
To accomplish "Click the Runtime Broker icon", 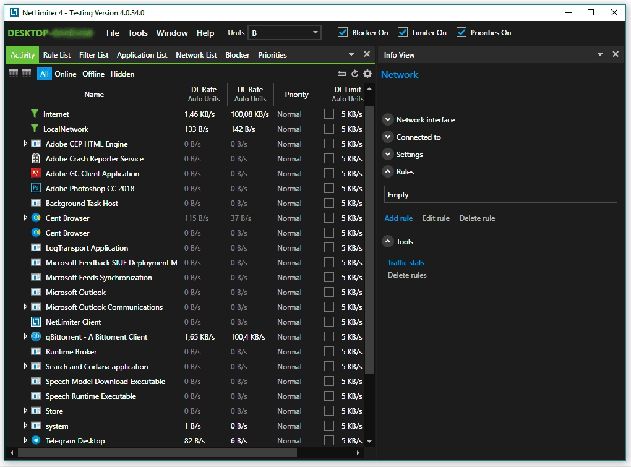I will [36, 351].
